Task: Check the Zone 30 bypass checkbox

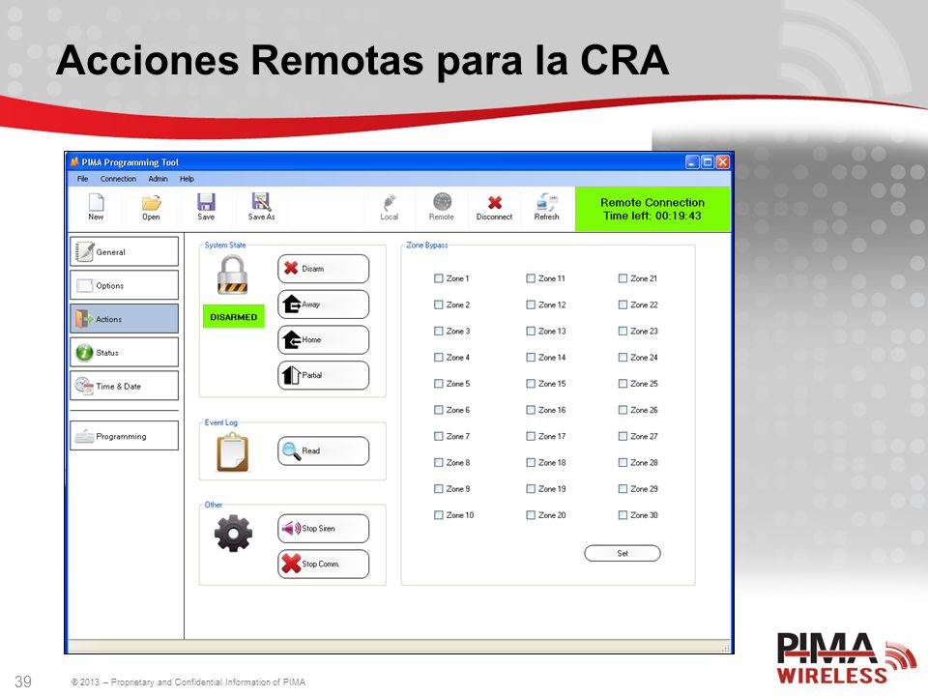Action: pyautogui.click(x=623, y=515)
